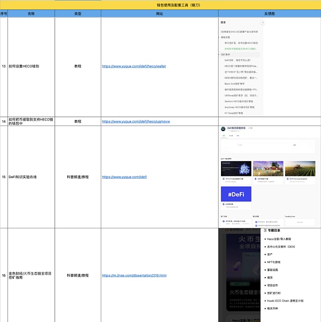321x322 pixels.
Task: Open the blue #DeFi cover thumbnail
Action: [x=236, y=195]
